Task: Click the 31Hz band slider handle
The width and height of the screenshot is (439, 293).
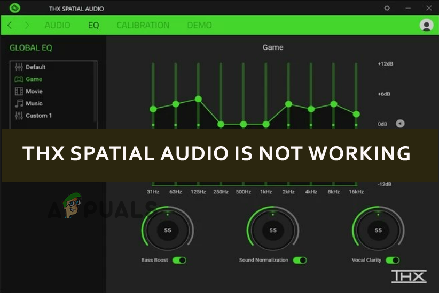Action: [x=153, y=109]
